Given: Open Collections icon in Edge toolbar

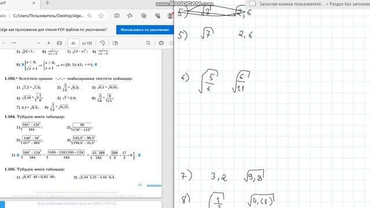Looking at the screenshot, I should (144, 16).
